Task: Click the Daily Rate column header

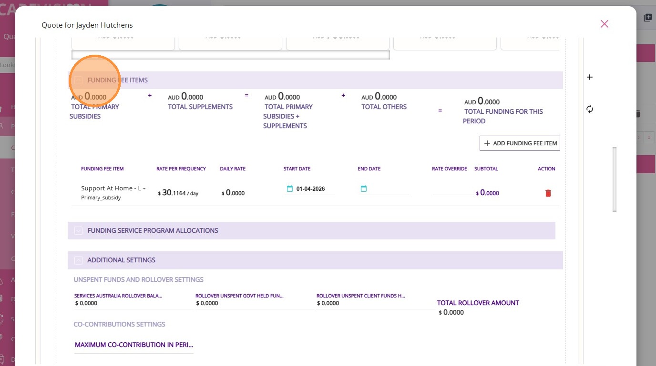Action: 233,169
